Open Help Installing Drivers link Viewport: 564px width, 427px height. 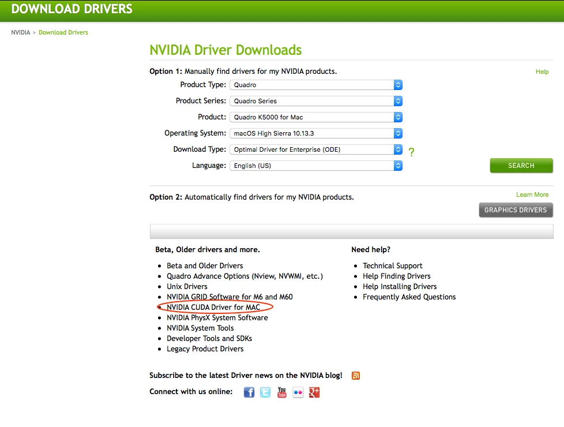[x=400, y=287]
